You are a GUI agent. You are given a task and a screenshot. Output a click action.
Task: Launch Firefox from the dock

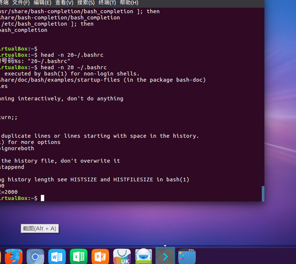tap(13, 256)
